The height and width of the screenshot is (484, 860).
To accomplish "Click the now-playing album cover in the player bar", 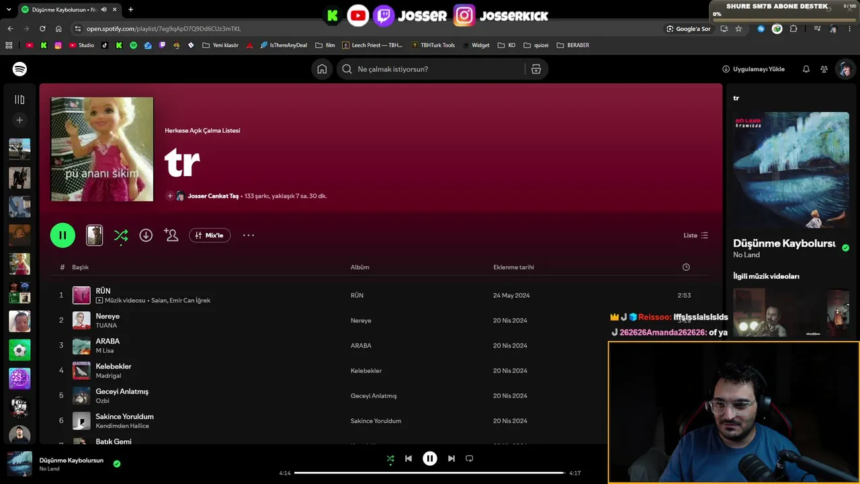I will (x=19, y=464).
